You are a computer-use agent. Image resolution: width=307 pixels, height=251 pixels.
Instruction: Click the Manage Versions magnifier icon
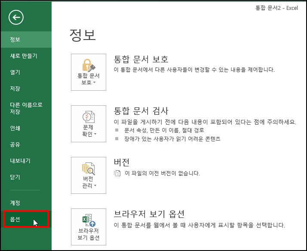pyautogui.click(x=89, y=168)
